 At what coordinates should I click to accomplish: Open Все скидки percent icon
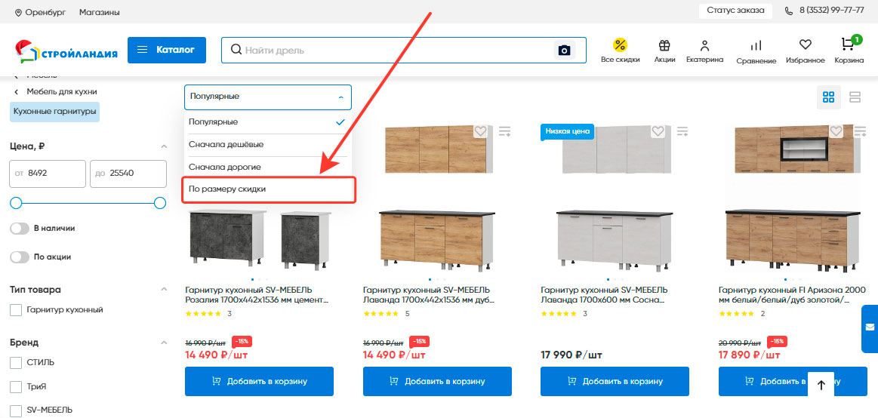[620, 45]
